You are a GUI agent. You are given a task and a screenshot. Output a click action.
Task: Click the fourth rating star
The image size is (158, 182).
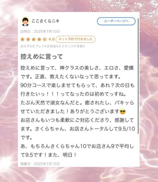tap(39, 39)
